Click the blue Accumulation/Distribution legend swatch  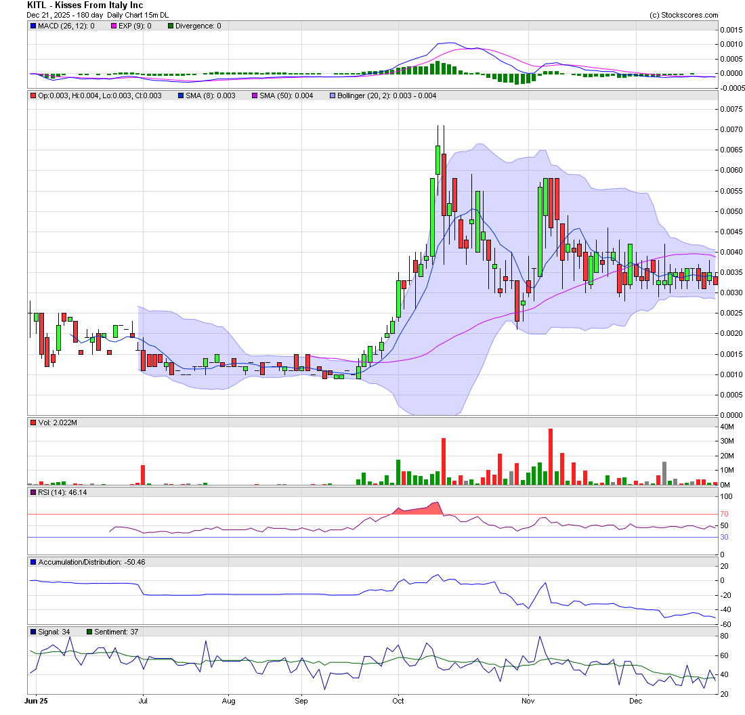[x=33, y=563]
